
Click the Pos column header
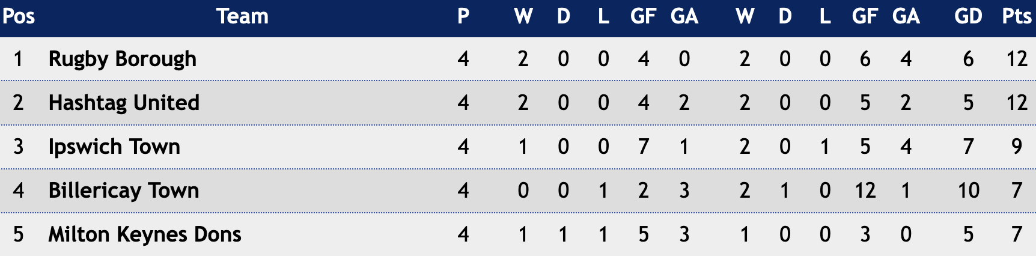click(19, 16)
